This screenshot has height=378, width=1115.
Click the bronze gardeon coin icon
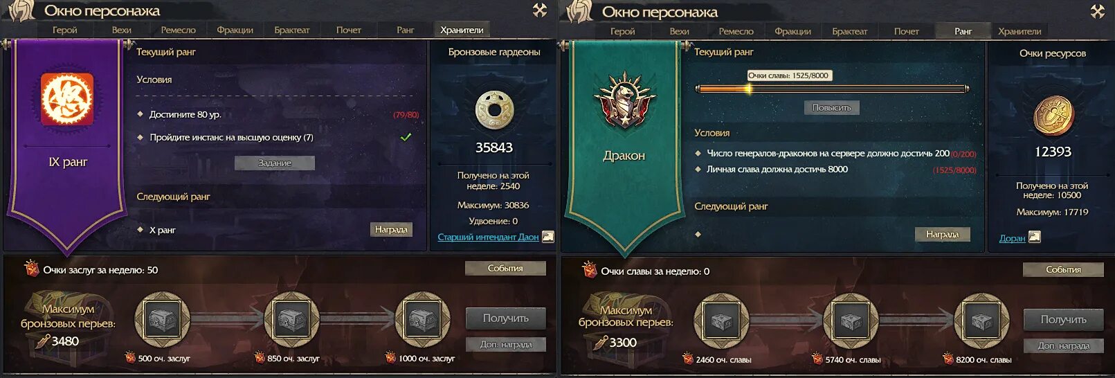click(494, 110)
